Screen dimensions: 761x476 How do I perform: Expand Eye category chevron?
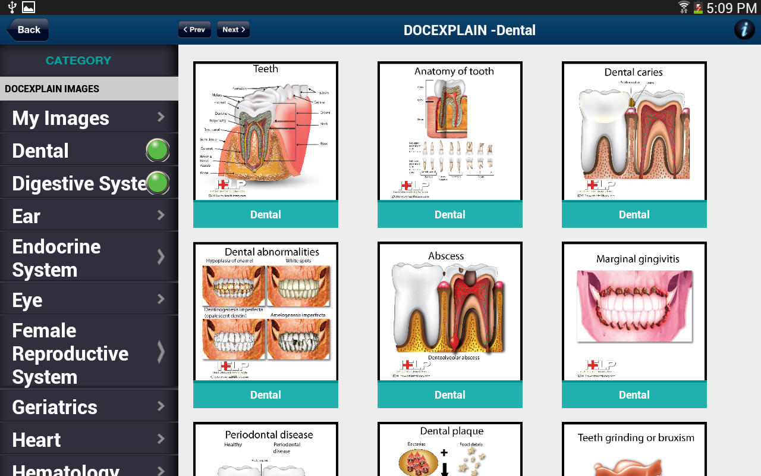[x=161, y=299]
